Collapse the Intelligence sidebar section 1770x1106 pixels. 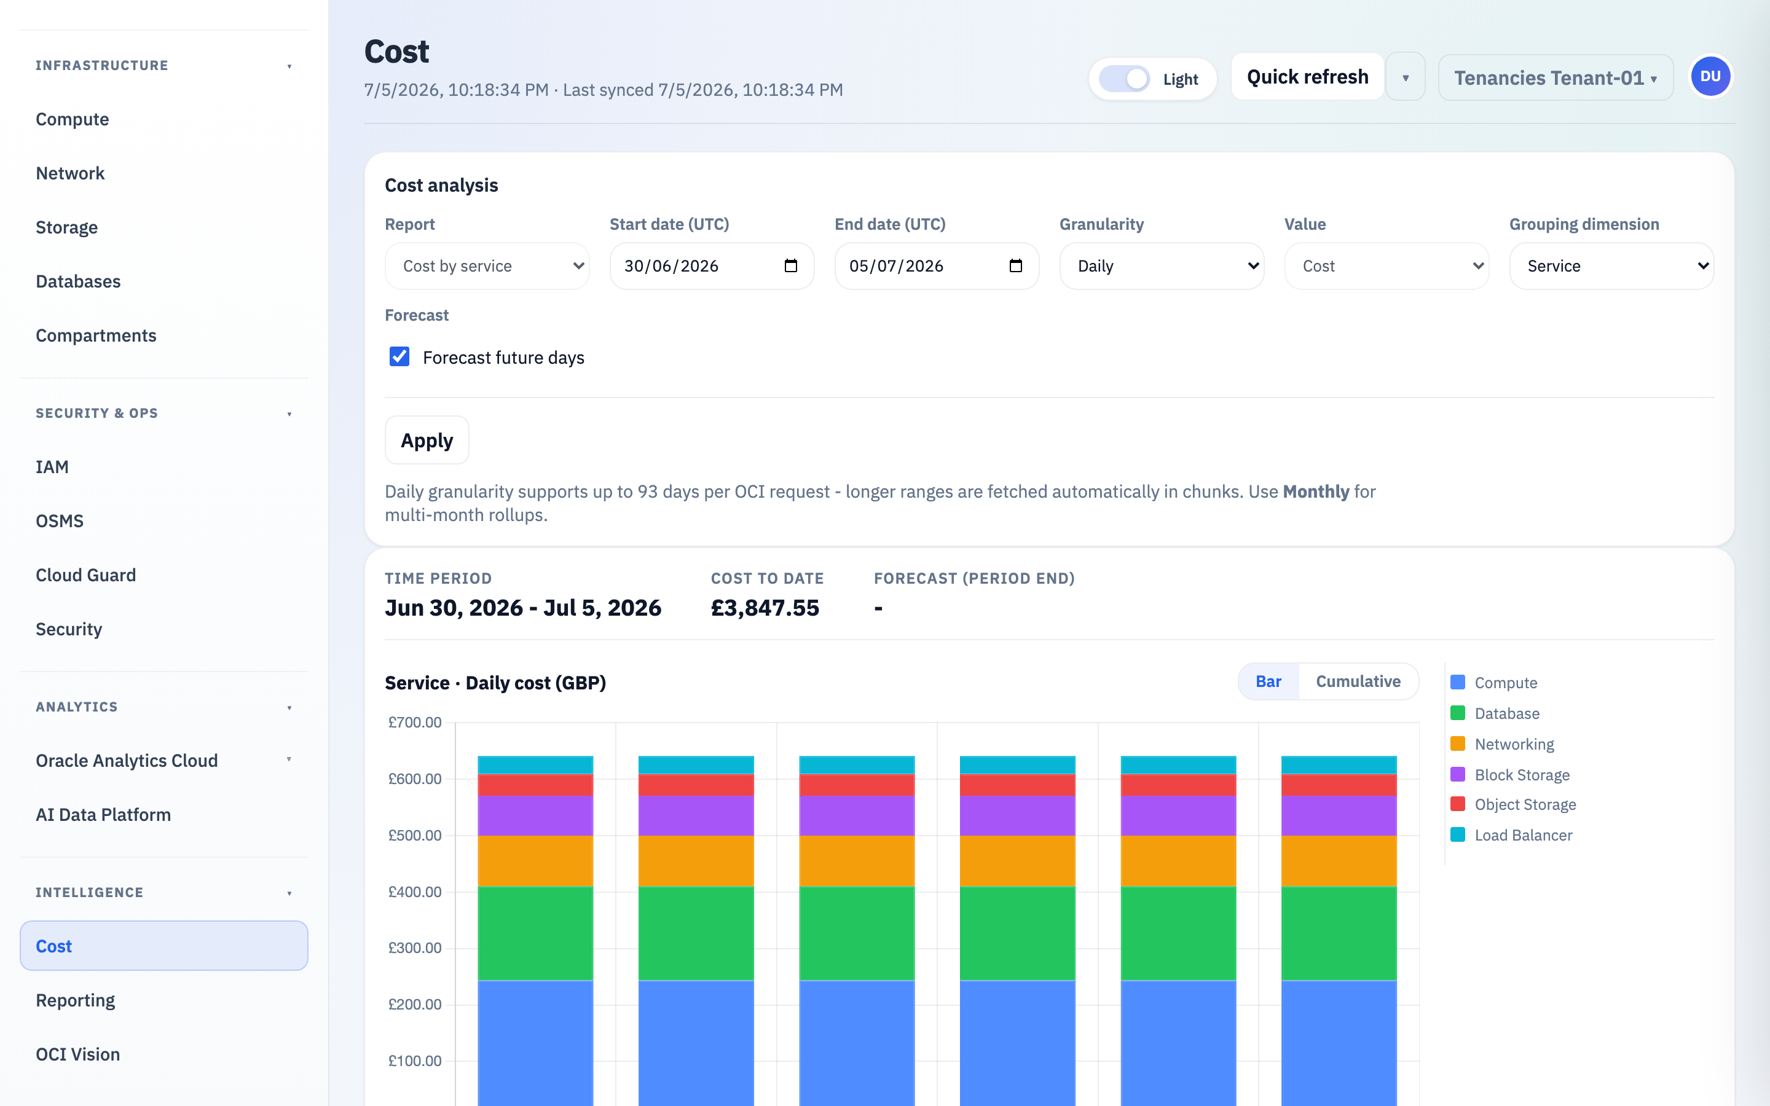[x=164, y=893]
